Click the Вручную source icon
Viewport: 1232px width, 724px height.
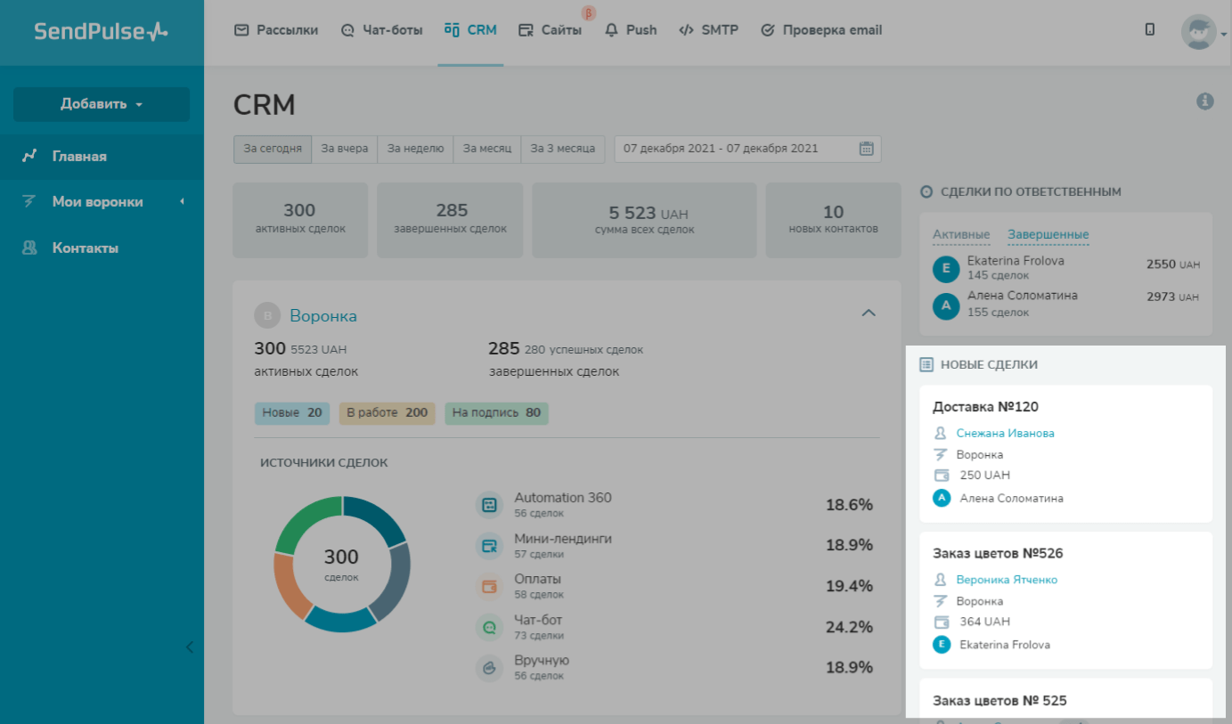[x=488, y=669]
